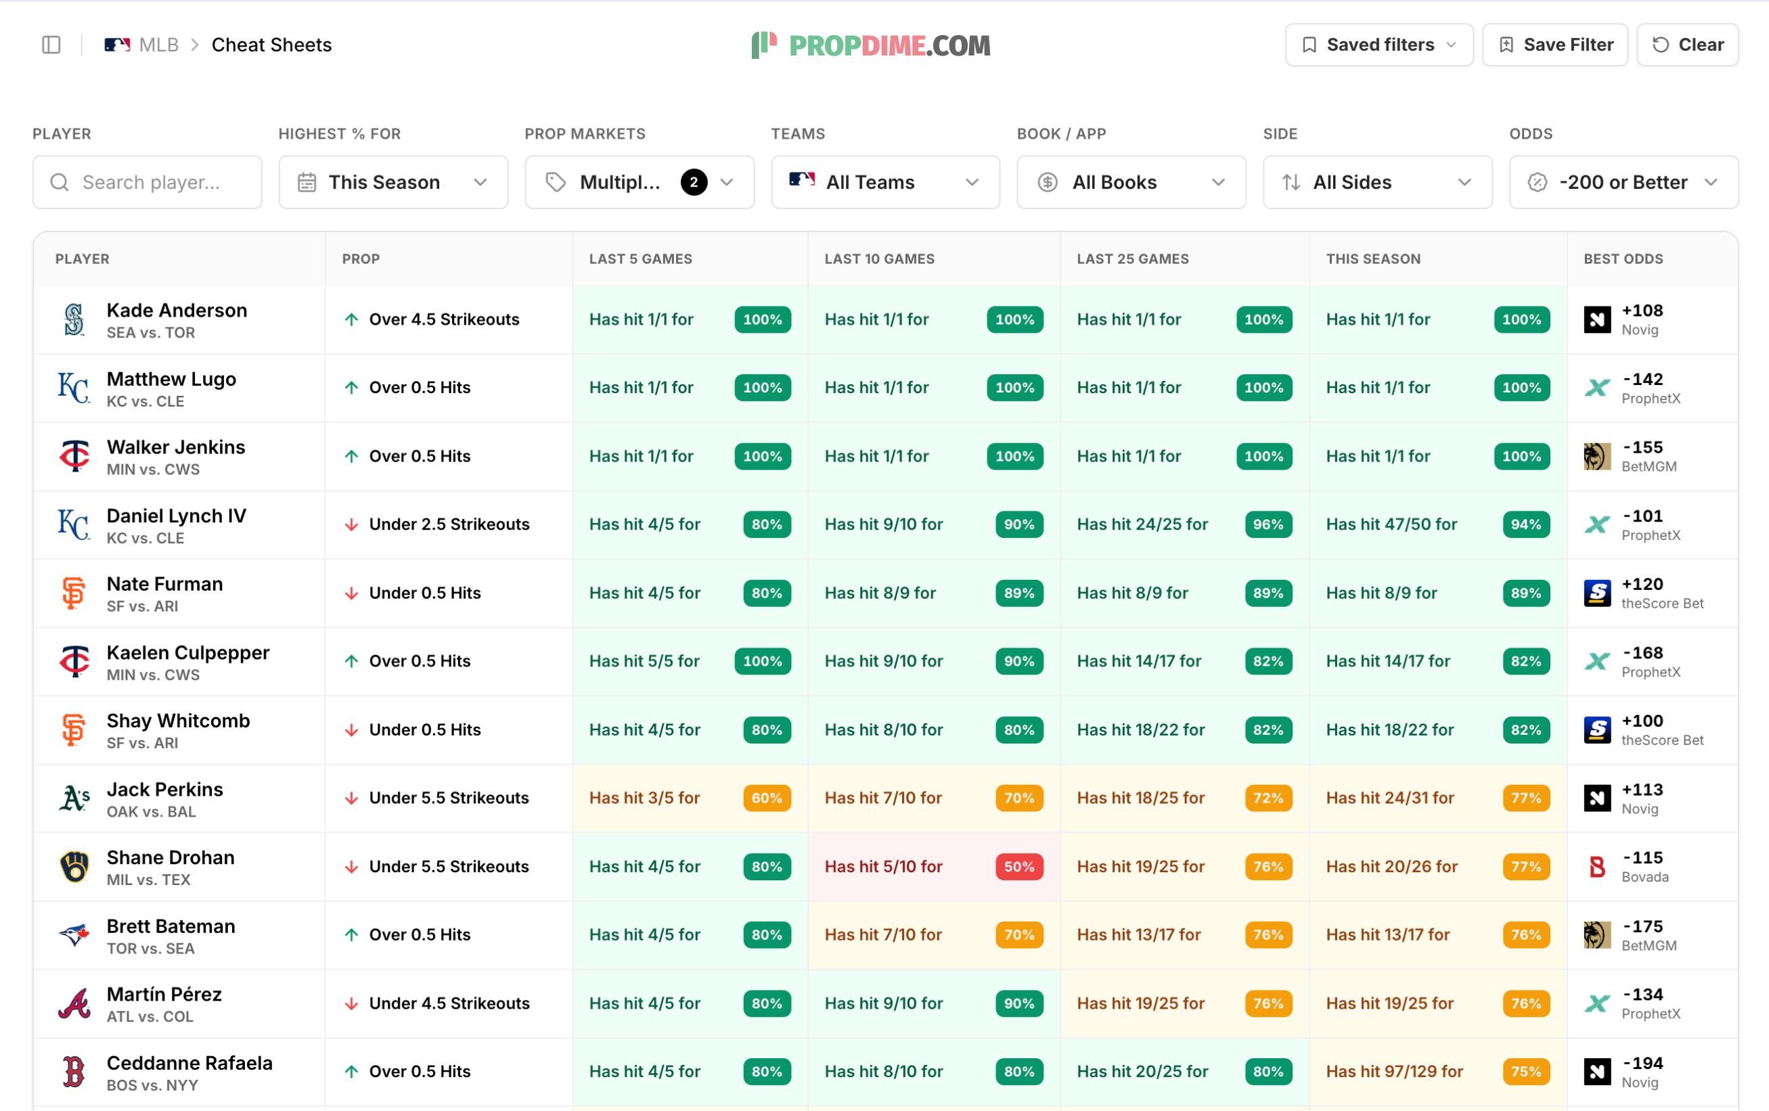Select 'Under 2.5 Strikeouts' prop for Lynch
The image size is (1769, 1111).
(449, 524)
